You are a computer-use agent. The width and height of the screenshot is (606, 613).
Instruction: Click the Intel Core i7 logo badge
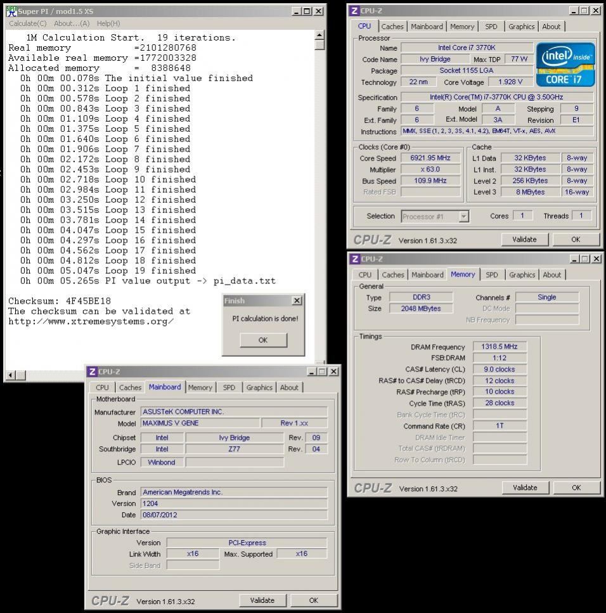[565, 65]
